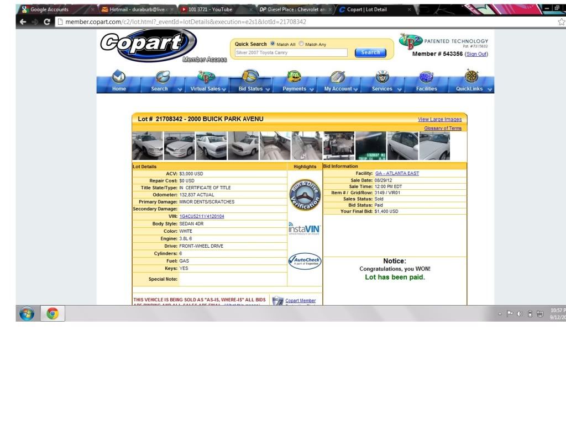The height and width of the screenshot is (427, 566).
Task: Show hidden tray icons arrow
Action: (500, 314)
